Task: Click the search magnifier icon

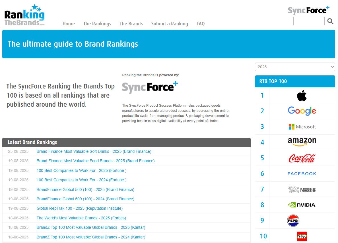Action: 330,21
